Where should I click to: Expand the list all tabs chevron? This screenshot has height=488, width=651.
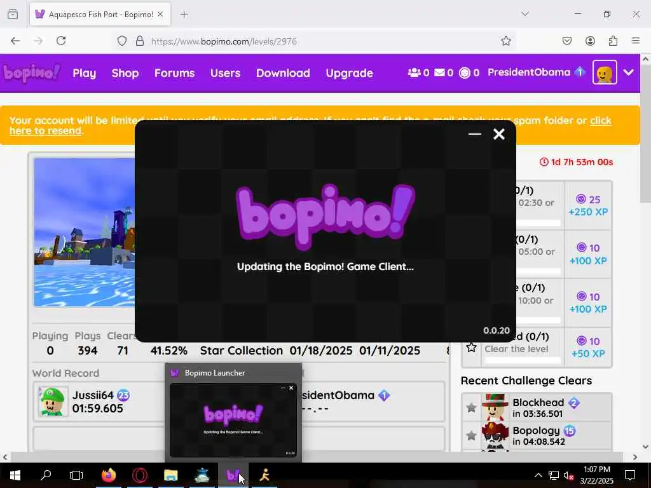[525, 14]
